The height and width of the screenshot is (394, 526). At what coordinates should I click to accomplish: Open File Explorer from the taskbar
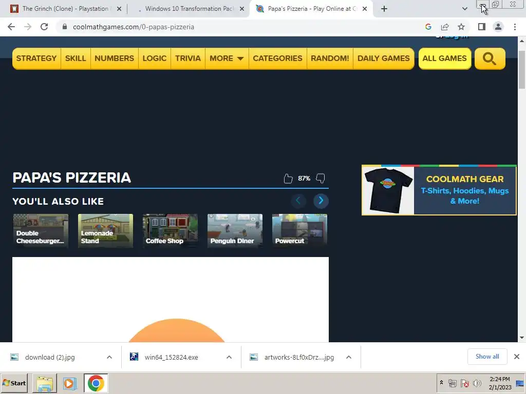click(x=45, y=383)
